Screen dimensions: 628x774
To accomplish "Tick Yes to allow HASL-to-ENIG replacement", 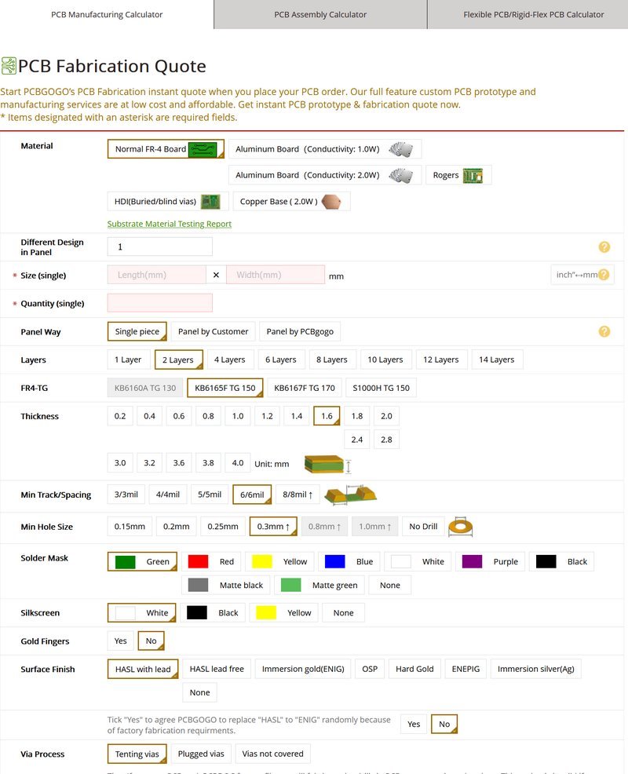I will click(414, 724).
